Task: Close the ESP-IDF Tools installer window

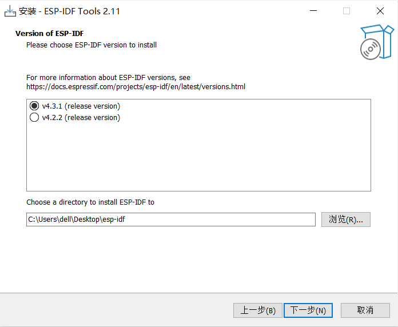Action: pyautogui.click(x=380, y=11)
